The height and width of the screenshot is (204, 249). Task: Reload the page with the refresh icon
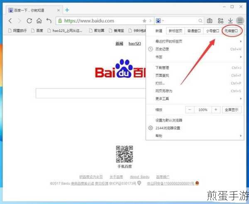point(29,21)
